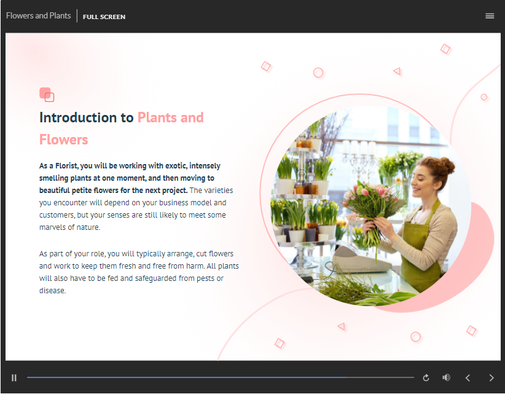Screen dimensions: 505x394
Task: Enter FULL SCREEN mode
Action: pyautogui.click(x=104, y=17)
